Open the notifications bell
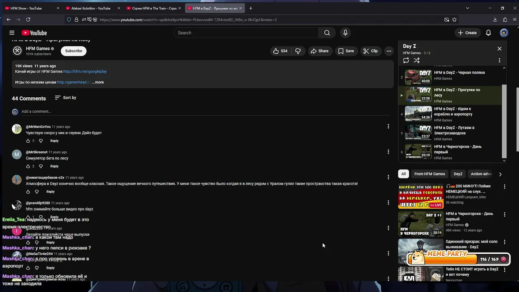 pos(489,33)
